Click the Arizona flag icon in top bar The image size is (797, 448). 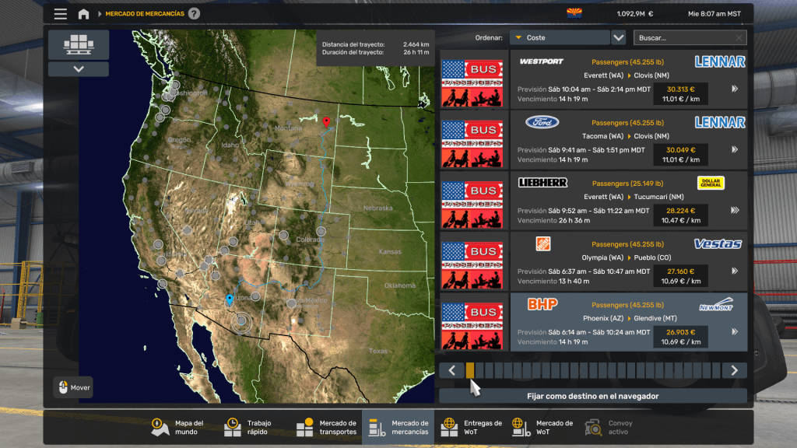click(574, 13)
